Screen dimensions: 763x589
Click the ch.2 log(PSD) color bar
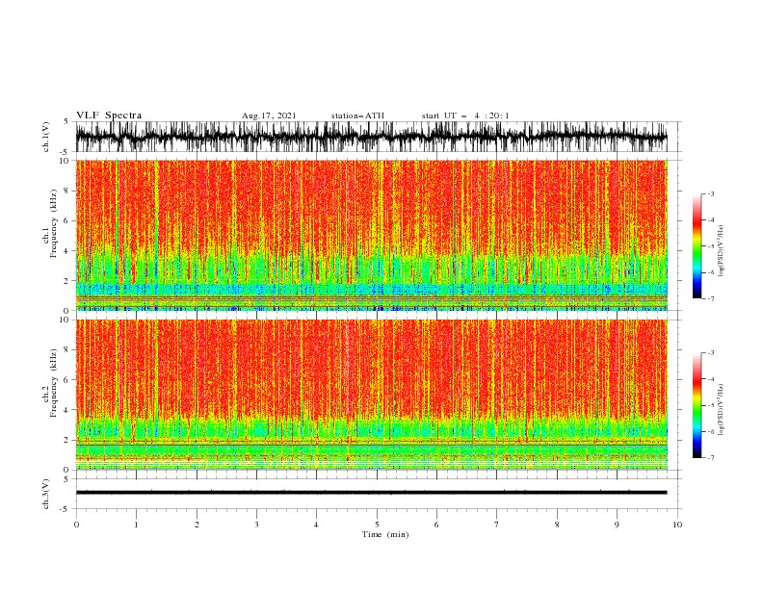tap(697, 405)
